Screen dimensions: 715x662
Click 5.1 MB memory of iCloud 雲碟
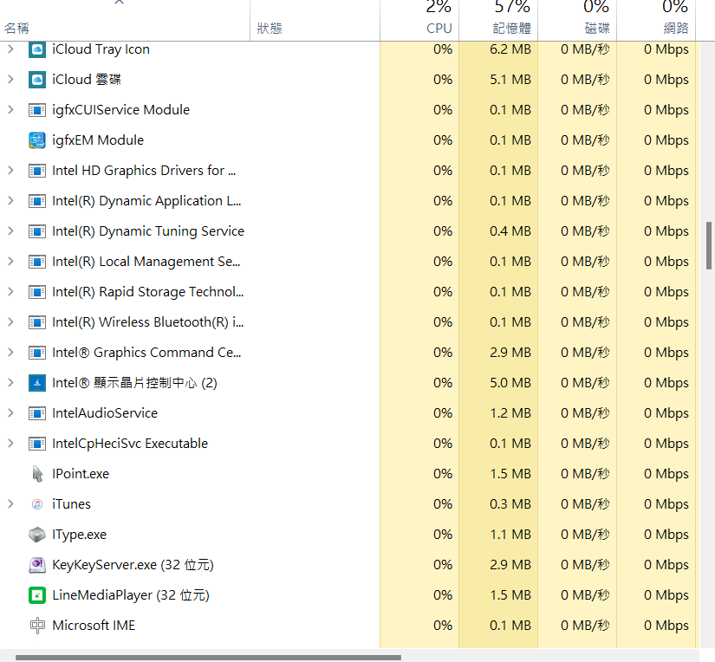(x=510, y=80)
